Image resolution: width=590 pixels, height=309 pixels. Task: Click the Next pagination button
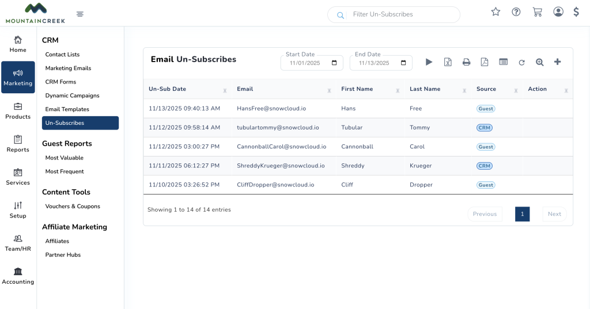click(x=554, y=214)
